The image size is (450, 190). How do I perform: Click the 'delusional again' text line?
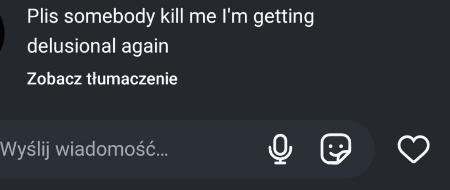(x=98, y=46)
